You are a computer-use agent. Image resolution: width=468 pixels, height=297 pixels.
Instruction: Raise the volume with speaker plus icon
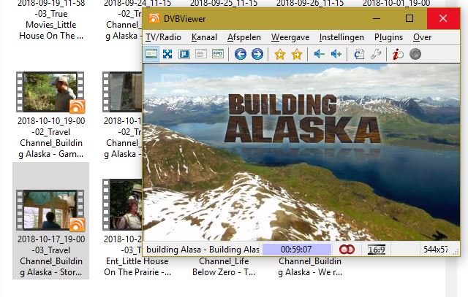pyautogui.click(x=336, y=54)
